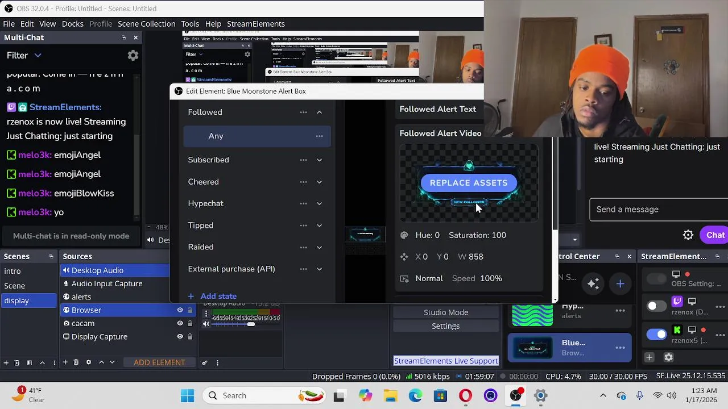
Task: Open the Tools menu
Action: (190, 24)
